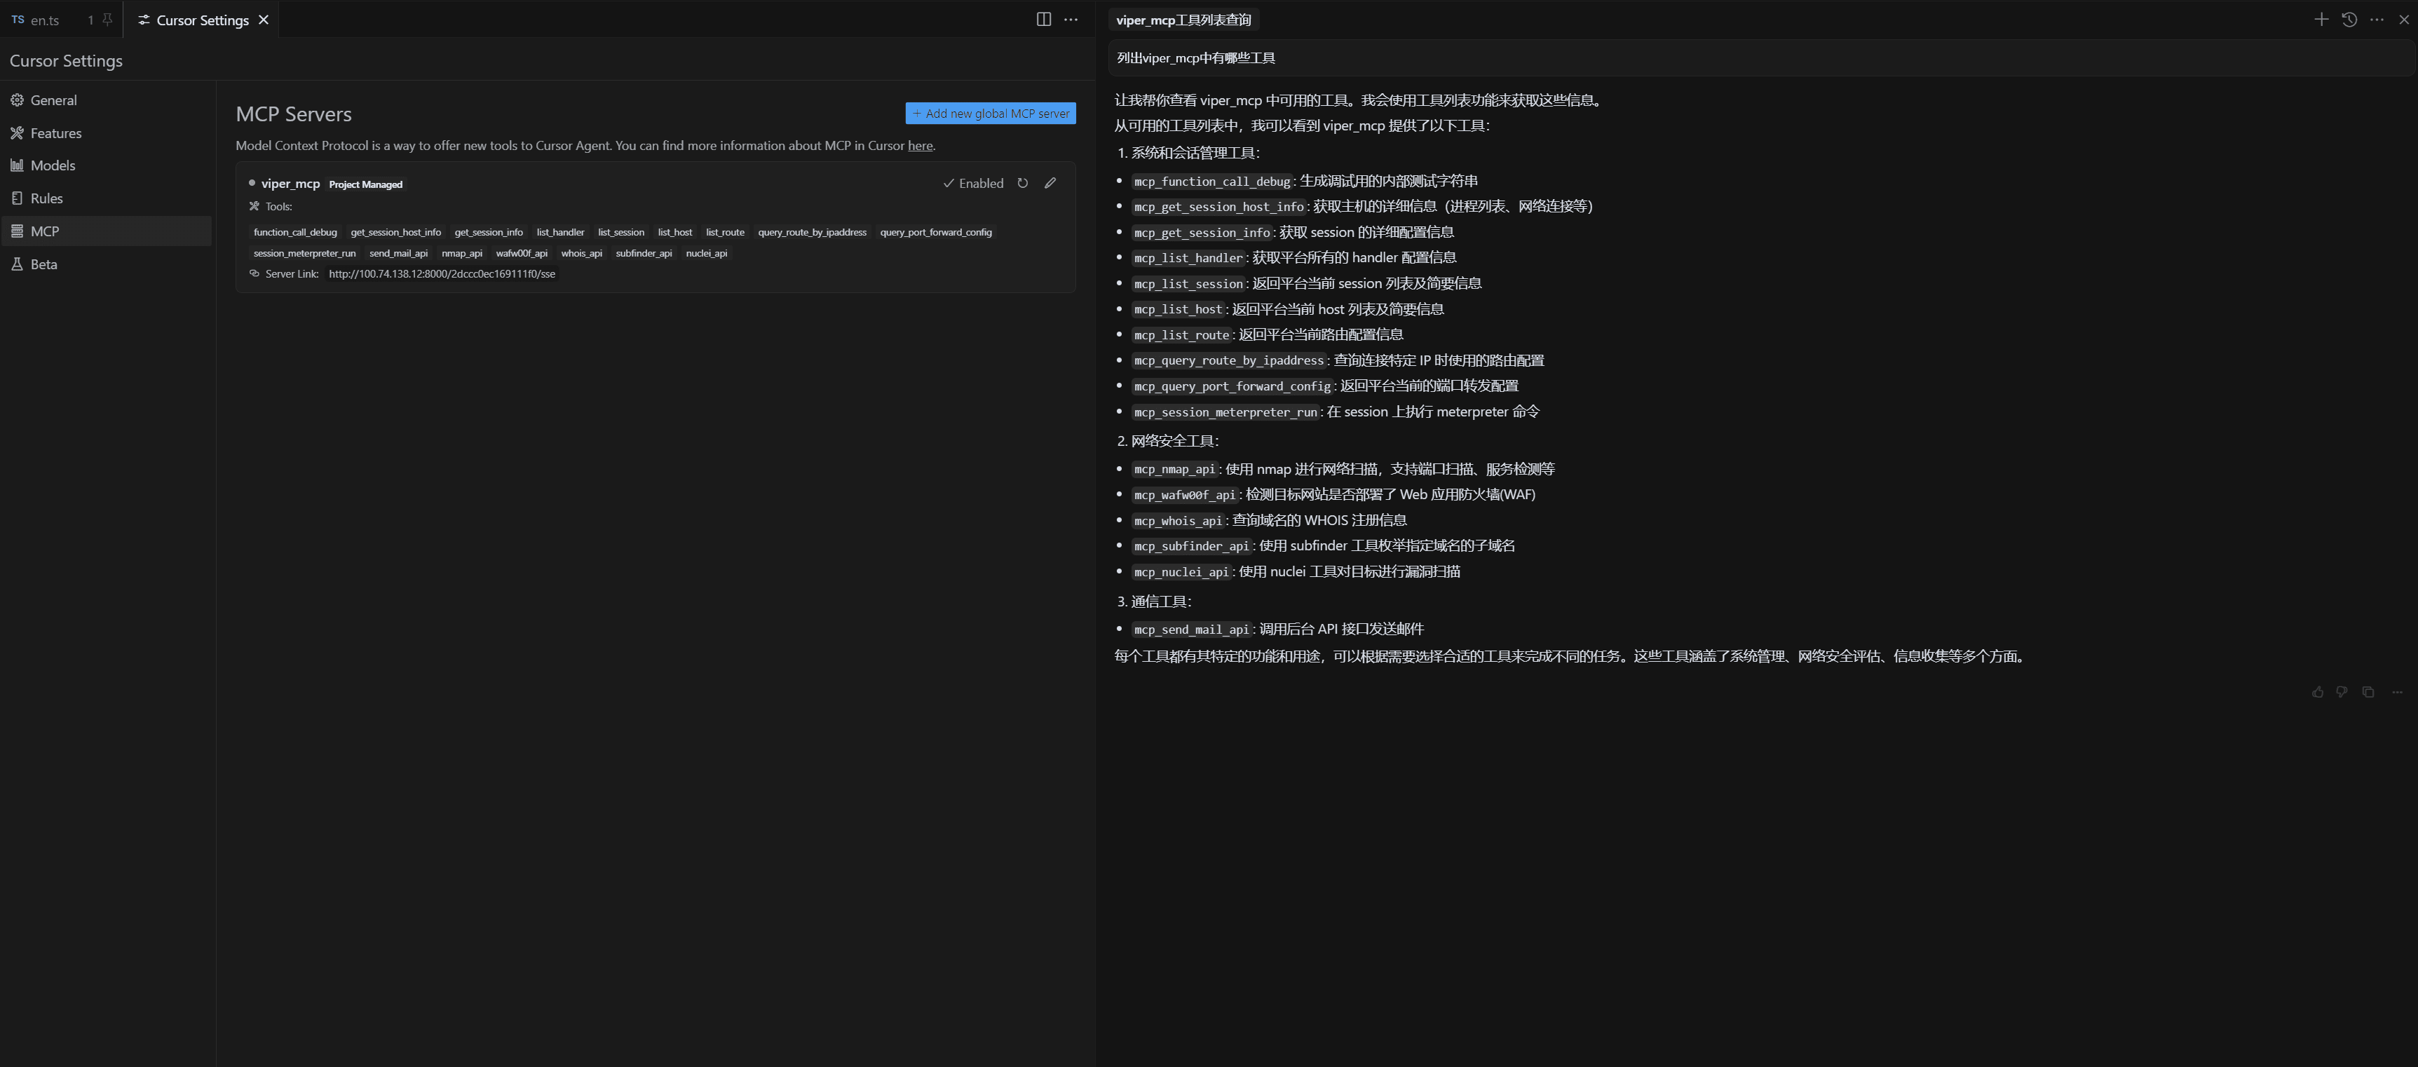Click the Beta flask icon
The image size is (2418, 1067).
pos(17,264)
